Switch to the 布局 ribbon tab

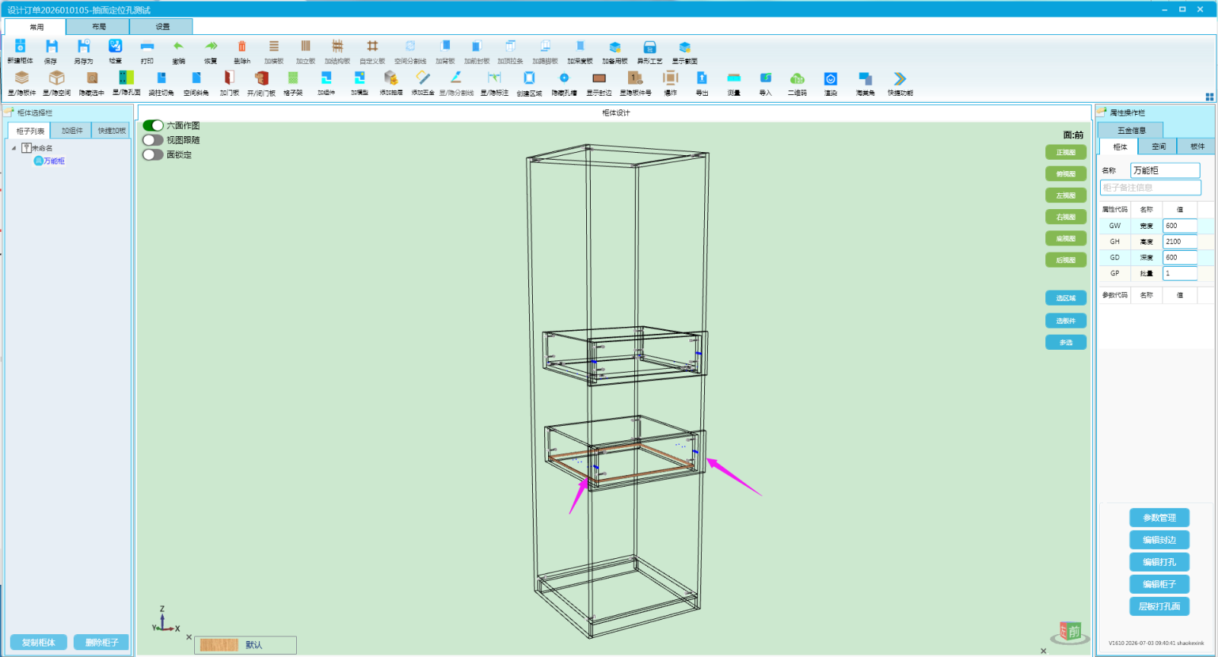pyautogui.click(x=99, y=27)
